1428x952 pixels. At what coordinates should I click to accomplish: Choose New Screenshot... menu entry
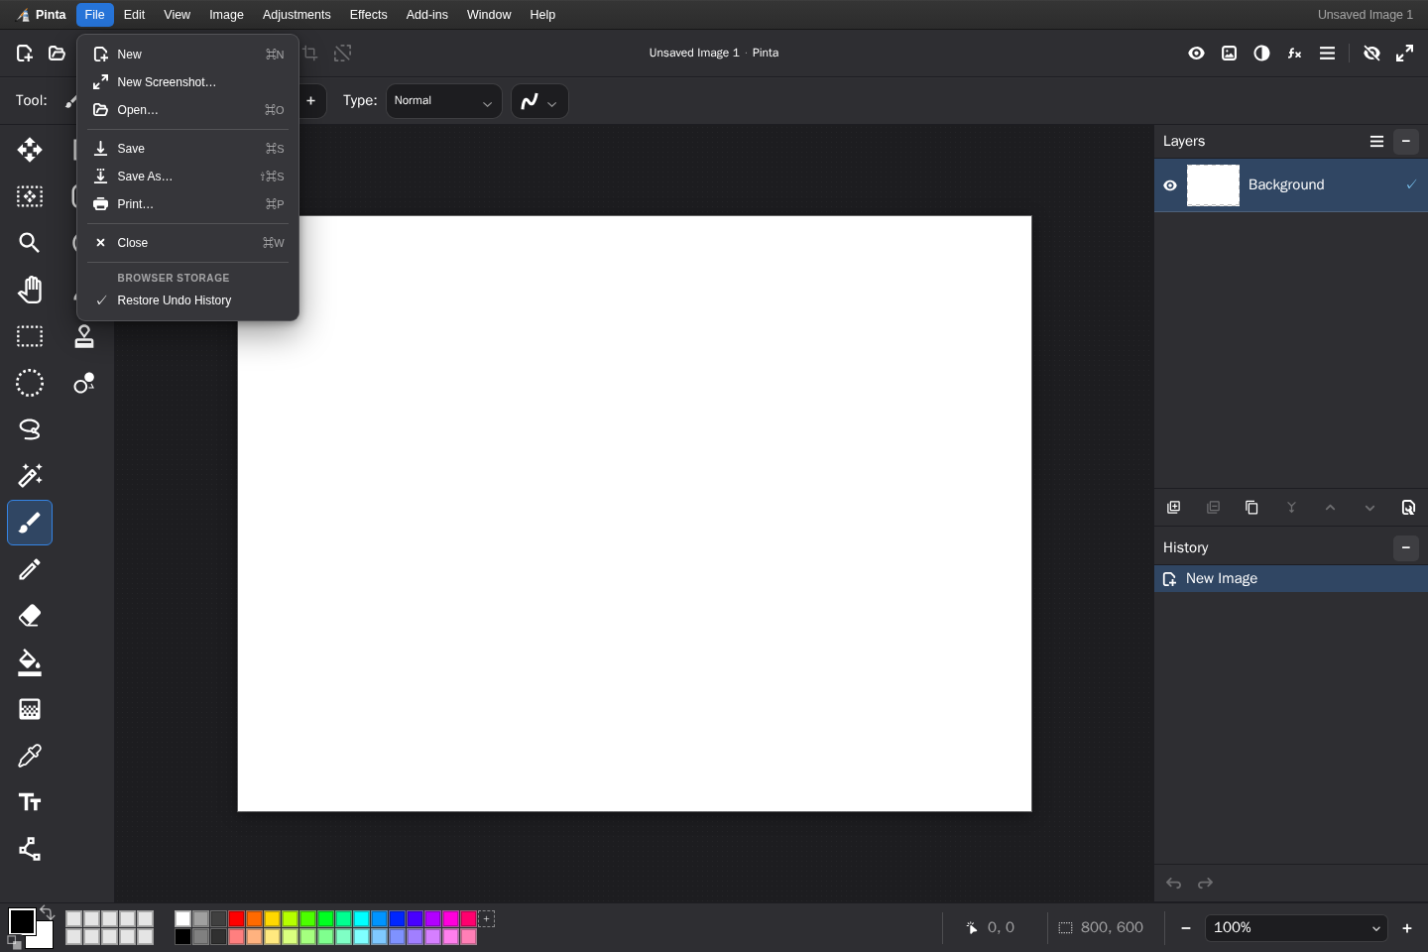point(187,82)
